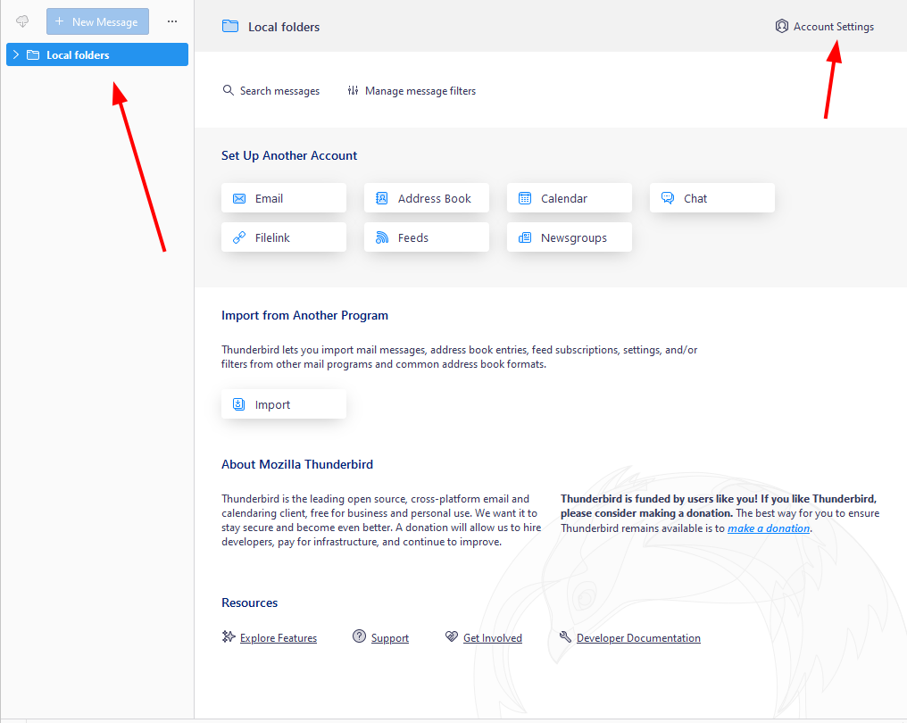
Task: Click the cloud Get Messages icon
Action: tap(22, 21)
